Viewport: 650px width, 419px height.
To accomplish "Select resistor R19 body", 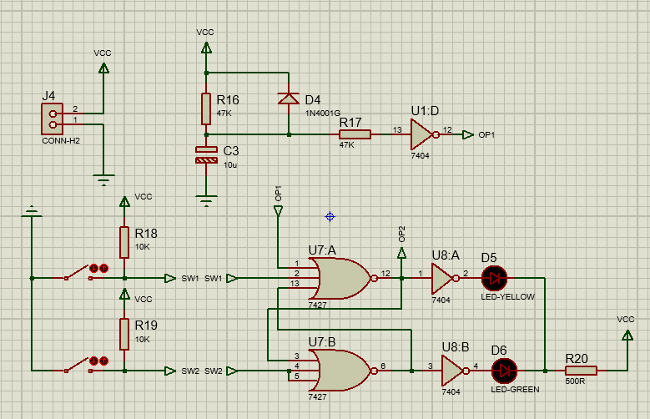I will point(124,335).
